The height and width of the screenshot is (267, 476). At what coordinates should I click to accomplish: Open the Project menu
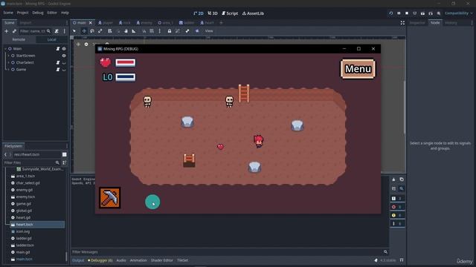pyautogui.click(x=23, y=13)
